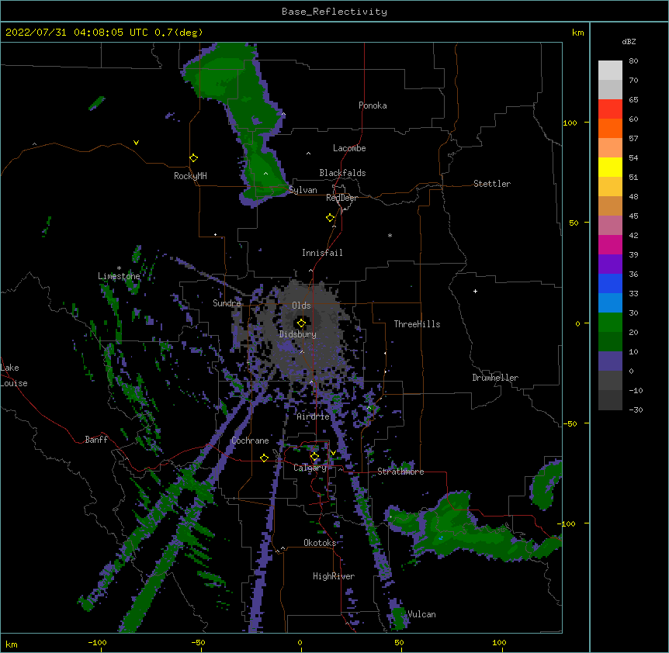Click the Didsbury town label
Screen dimensions: 669x653
pos(297,334)
